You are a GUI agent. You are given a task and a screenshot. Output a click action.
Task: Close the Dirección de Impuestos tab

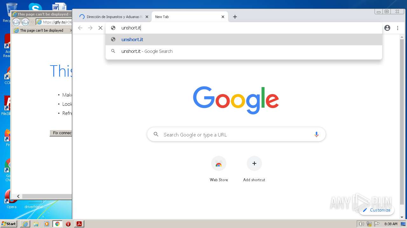(147, 17)
